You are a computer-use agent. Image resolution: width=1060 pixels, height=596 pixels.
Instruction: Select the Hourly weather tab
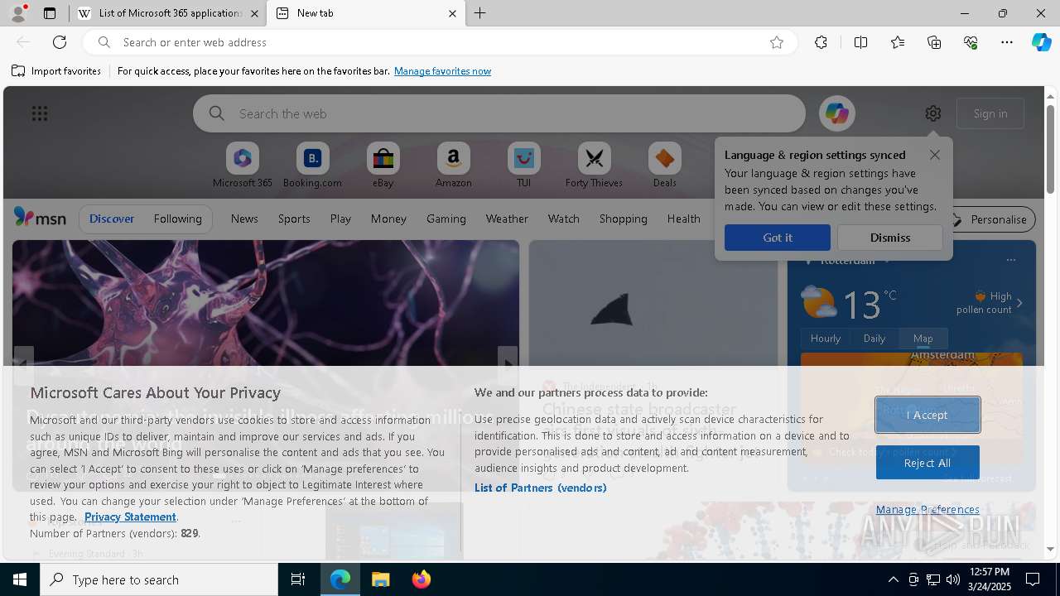pyautogui.click(x=825, y=338)
